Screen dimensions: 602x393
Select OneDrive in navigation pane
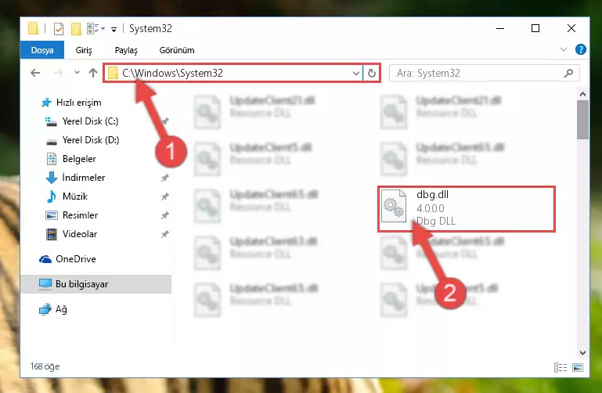pyautogui.click(x=76, y=259)
